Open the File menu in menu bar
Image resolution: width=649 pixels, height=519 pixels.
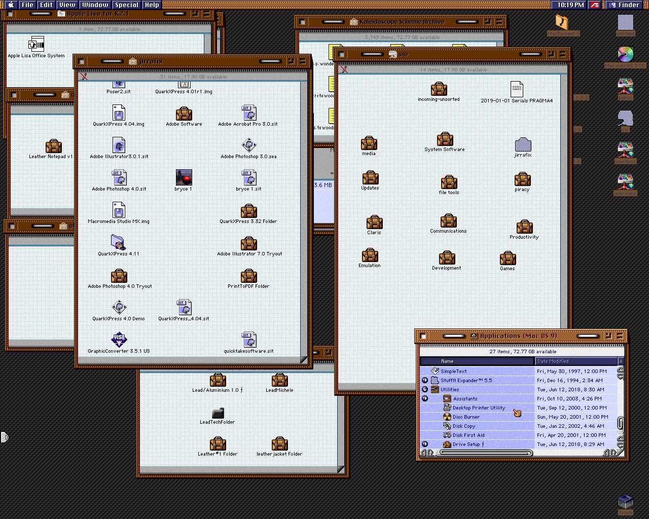(x=27, y=5)
